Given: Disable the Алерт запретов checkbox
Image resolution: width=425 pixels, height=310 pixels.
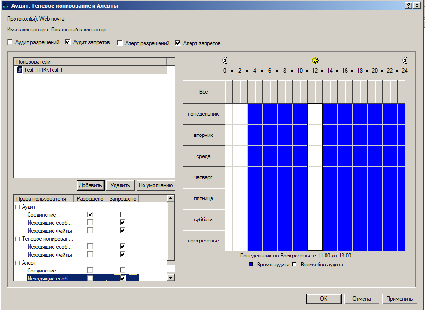Looking at the screenshot, I should pyautogui.click(x=178, y=43).
